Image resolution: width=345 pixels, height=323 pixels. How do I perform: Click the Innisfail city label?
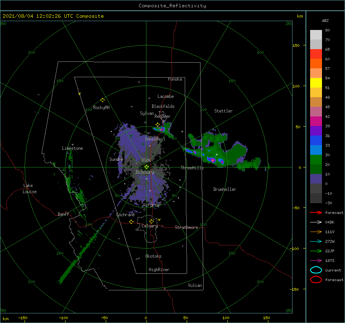(x=155, y=139)
